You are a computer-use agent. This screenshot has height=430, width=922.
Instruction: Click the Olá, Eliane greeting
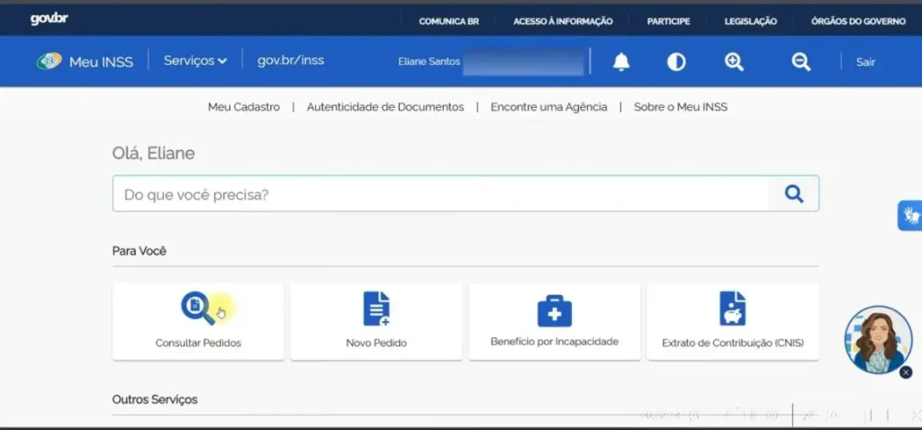(x=153, y=153)
